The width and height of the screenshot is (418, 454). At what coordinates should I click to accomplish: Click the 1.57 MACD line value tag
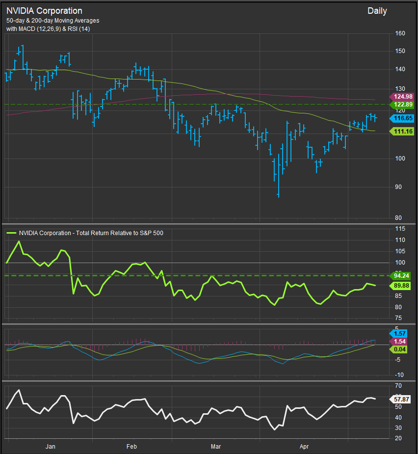tap(398, 334)
